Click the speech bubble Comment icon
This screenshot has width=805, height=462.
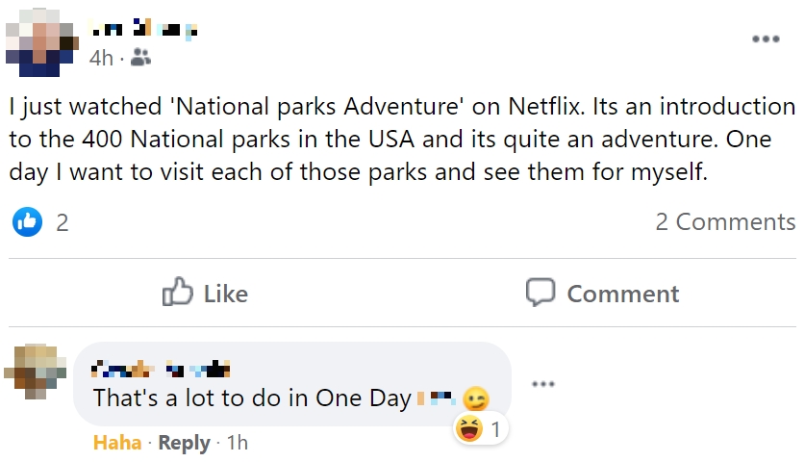541,293
